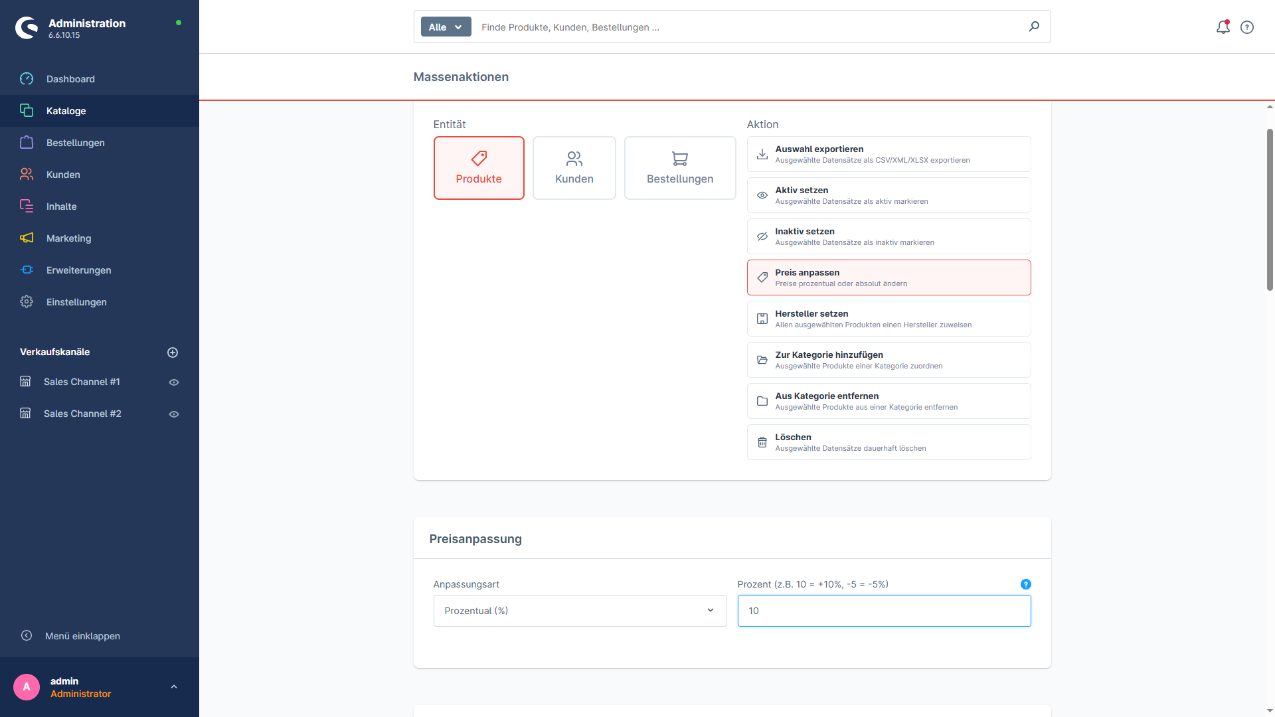Screen dimensions: 1275x717
Task: Choose the Inaktiv setzen action
Action: pos(889,236)
